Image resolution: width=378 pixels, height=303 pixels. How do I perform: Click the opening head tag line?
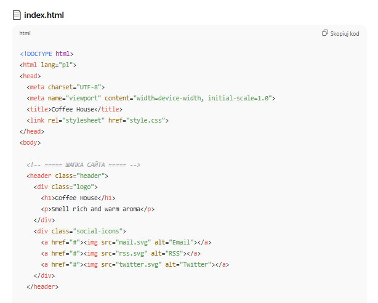click(x=30, y=76)
